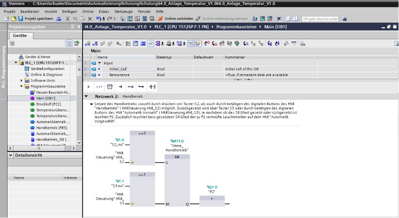Screen dimensions: 399x218
Task: Collapse the Detailansicht panel
Action: click(11, 156)
